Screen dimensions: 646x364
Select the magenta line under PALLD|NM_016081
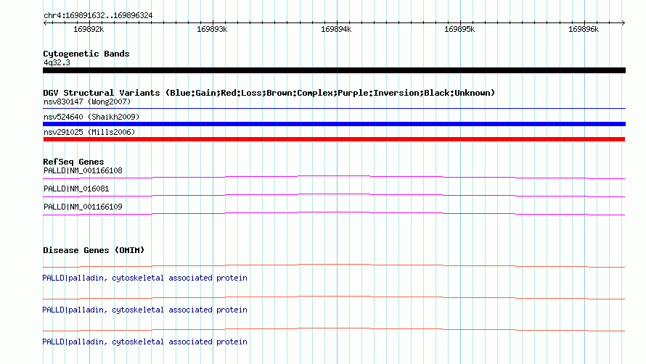[334, 195]
